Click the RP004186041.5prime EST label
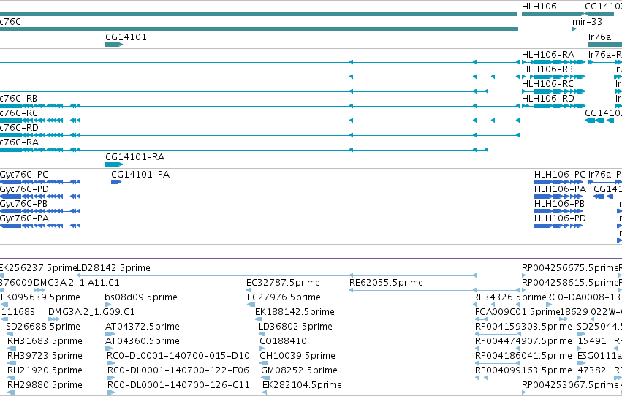The width and height of the screenshot is (622, 396). click(x=523, y=356)
